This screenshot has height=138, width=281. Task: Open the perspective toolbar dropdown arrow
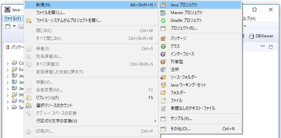click(245, 26)
